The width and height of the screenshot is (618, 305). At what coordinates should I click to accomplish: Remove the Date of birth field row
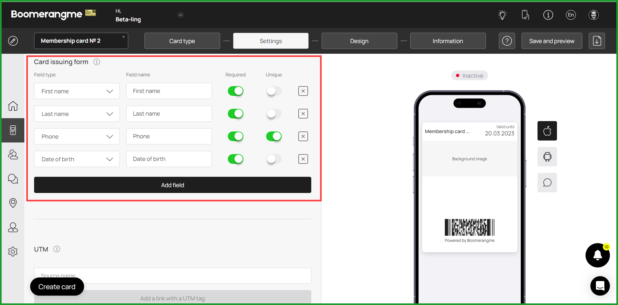[x=303, y=159]
